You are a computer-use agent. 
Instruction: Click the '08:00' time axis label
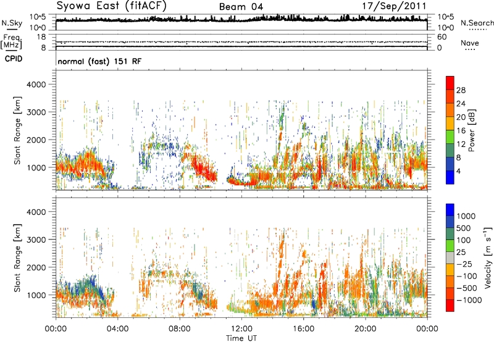pyautogui.click(x=179, y=329)
